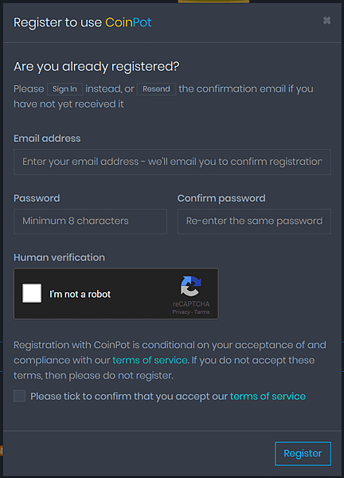Click the reCAPTCHA logo icon
This screenshot has height=478, width=344.
click(191, 286)
